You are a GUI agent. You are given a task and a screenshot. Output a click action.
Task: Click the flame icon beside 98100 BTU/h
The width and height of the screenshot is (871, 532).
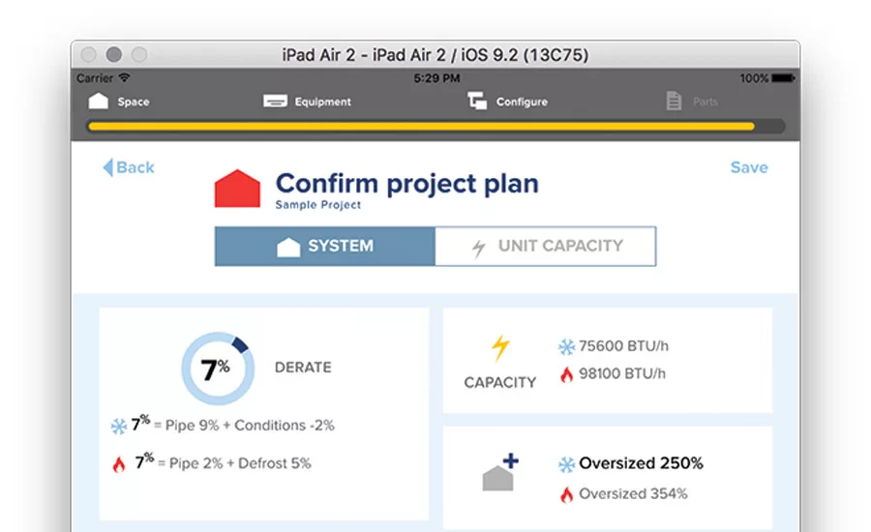point(566,375)
